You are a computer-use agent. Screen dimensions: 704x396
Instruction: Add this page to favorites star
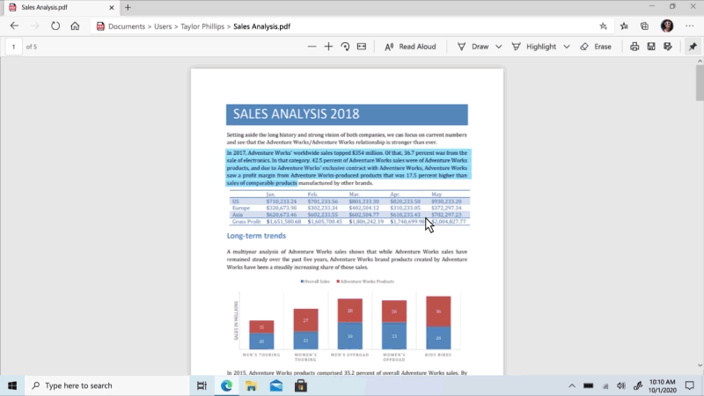coord(603,26)
